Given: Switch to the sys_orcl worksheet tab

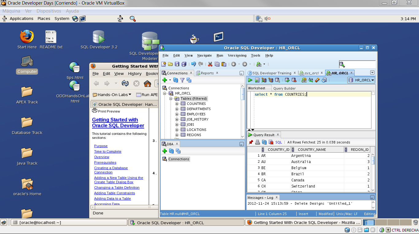Looking at the screenshot, I should [311, 73].
